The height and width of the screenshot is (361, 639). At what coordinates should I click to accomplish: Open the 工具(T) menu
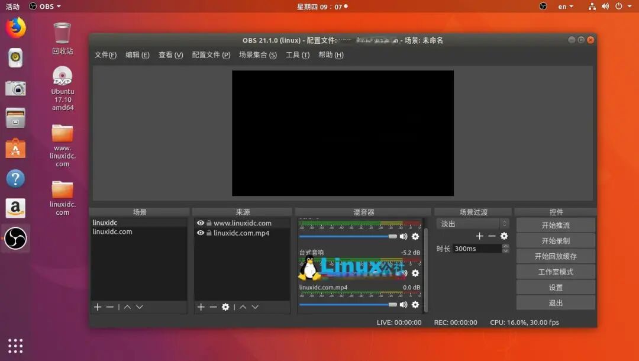coord(298,54)
